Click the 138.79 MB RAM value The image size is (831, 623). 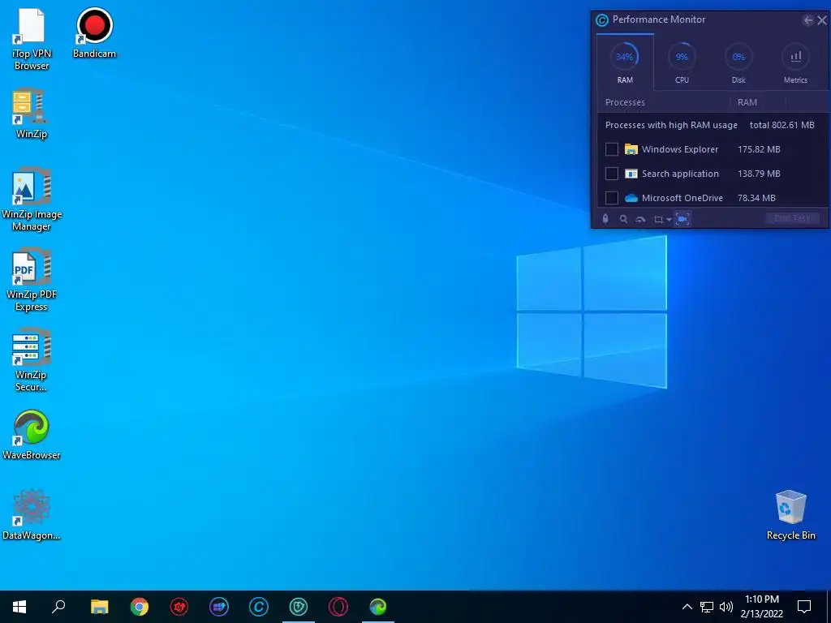(759, 174)
